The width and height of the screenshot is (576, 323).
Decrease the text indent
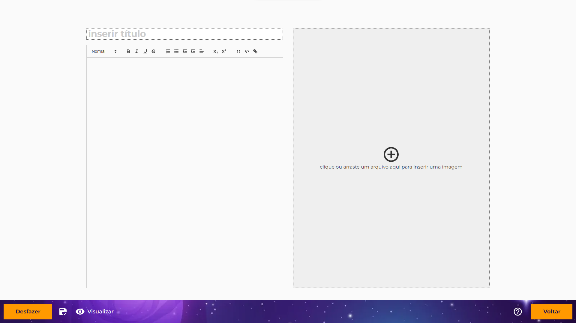coord(184,51)
